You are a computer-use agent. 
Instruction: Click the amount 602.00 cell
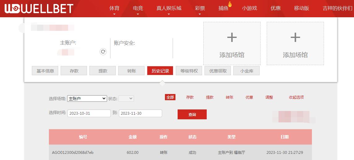[x=132, y=153]
